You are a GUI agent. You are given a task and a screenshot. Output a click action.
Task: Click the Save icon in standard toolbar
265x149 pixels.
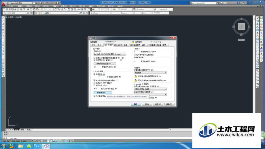pyautogui.click(x=11, y=9)
